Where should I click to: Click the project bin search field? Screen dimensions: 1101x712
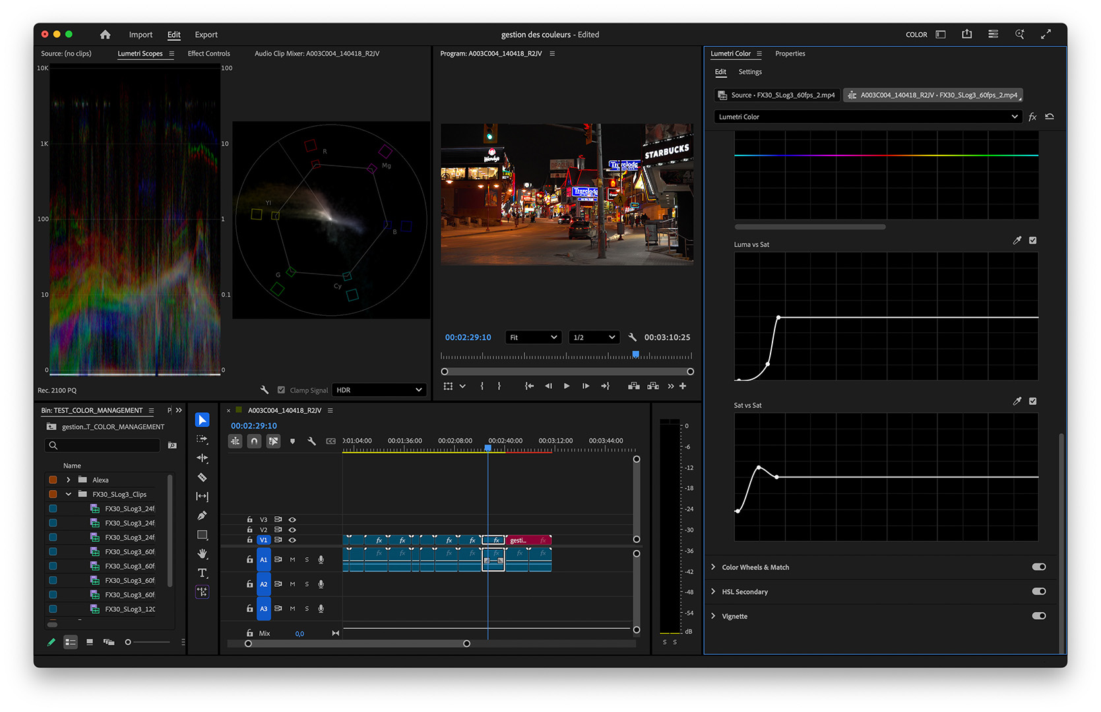click(106, 446)
